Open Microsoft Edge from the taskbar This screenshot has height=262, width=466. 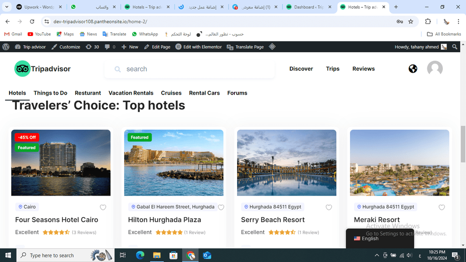(x=140, y=255)
